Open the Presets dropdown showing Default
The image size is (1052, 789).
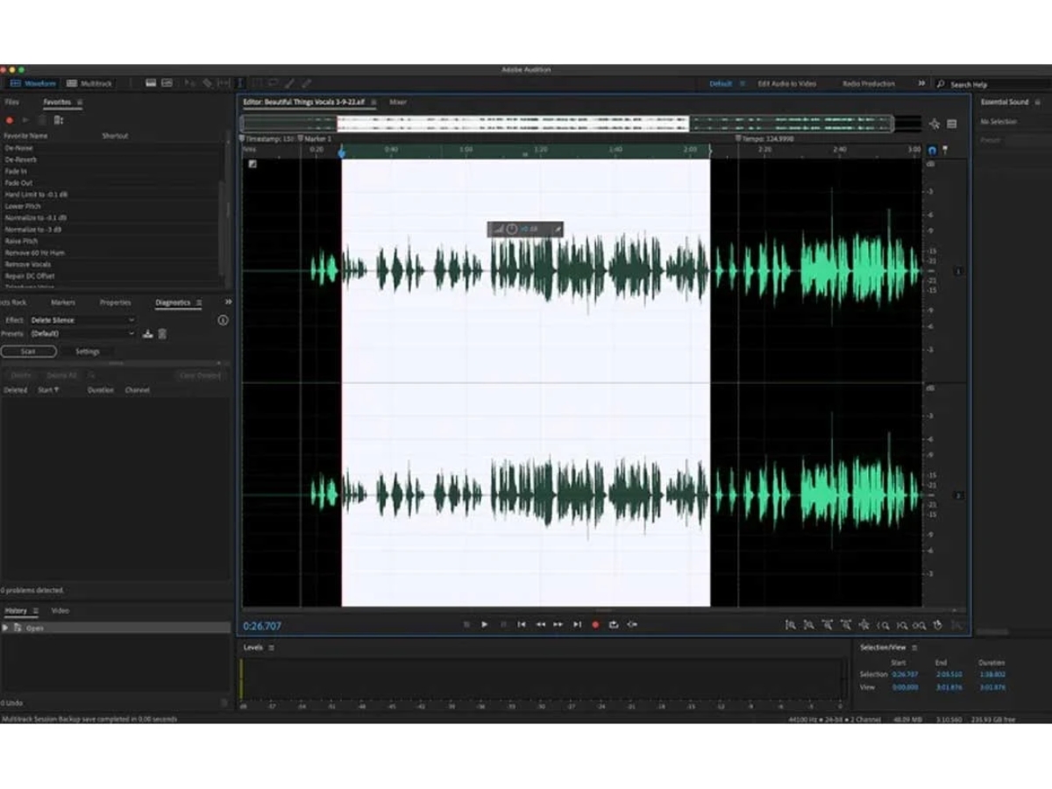point(82,333)
